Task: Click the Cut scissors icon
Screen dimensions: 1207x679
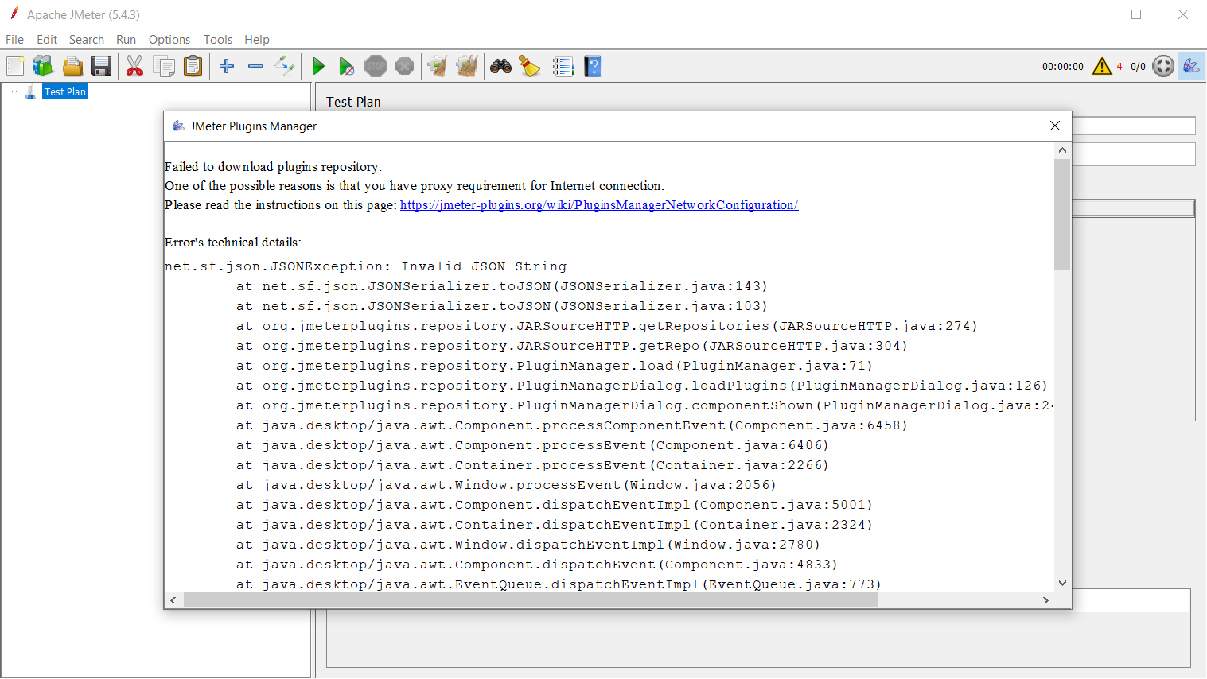Action: point(135,67)
